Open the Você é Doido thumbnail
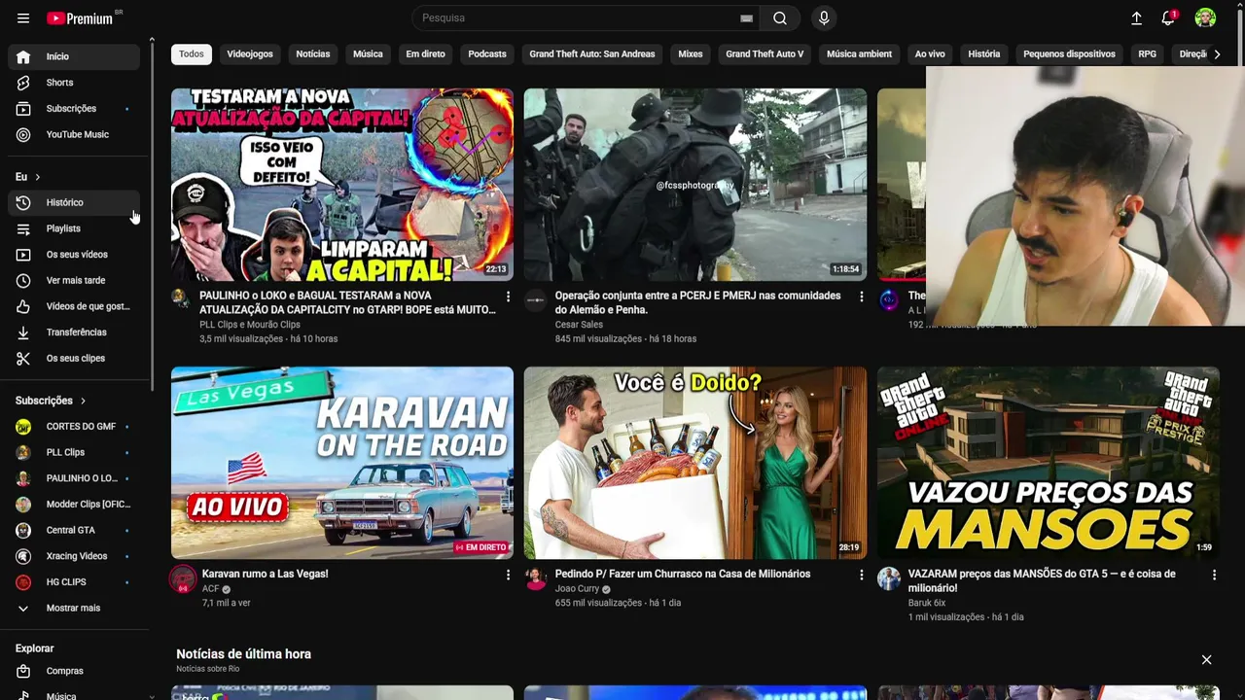The image size is (1245, 700). [x=695, y=463]
